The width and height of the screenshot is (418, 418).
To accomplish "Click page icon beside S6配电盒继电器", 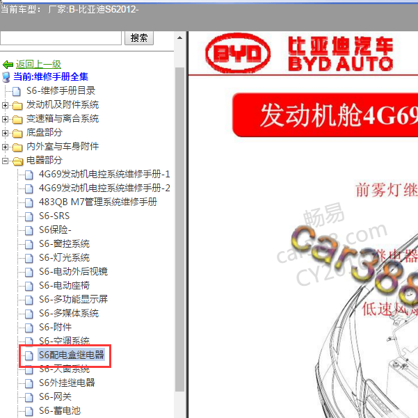I will [x=29, y=355].
